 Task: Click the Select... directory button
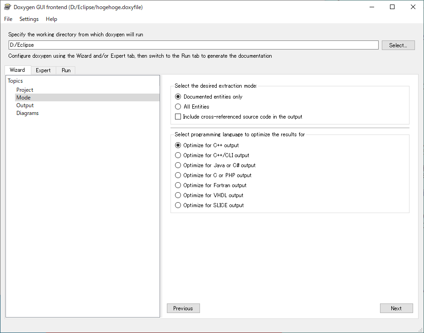(398, 45)
